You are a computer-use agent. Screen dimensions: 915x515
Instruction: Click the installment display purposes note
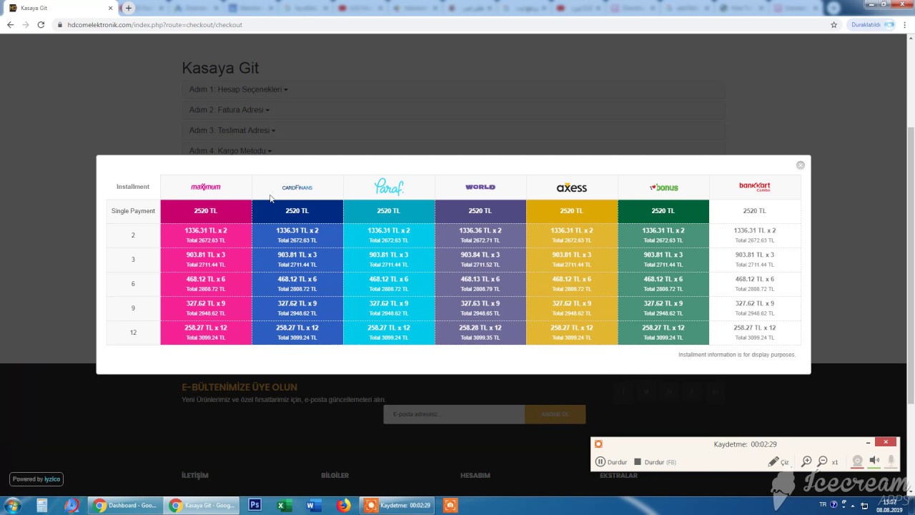coord(737,355)
